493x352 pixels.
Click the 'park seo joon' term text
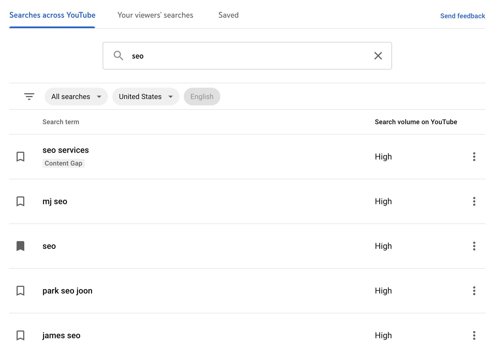67,291
